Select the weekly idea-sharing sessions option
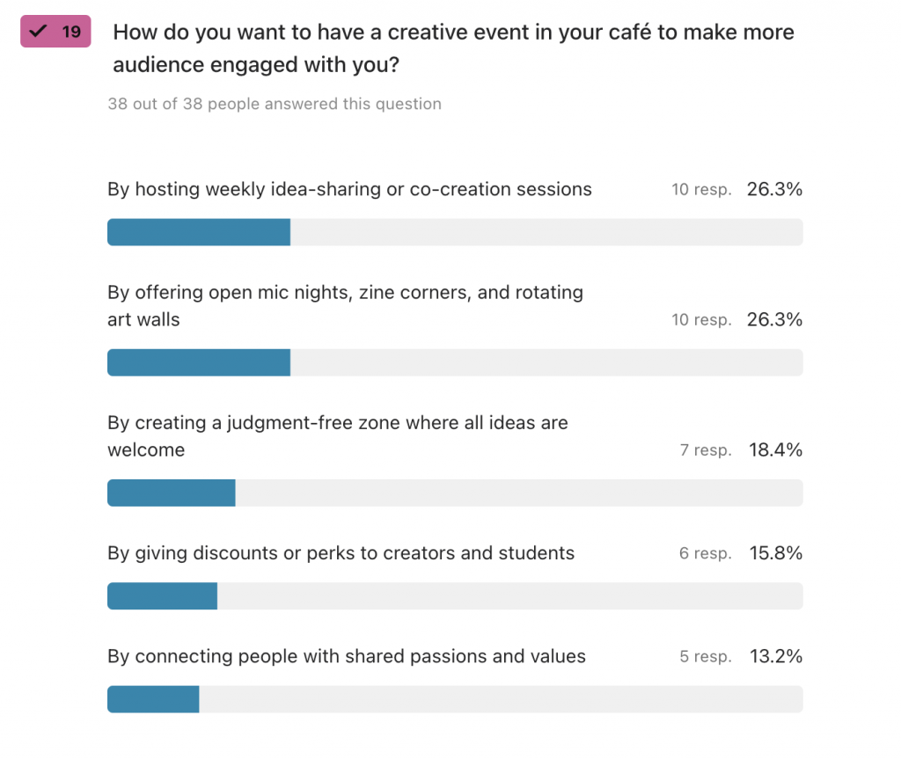Screen dimensions: 901x759 [349, 189]
